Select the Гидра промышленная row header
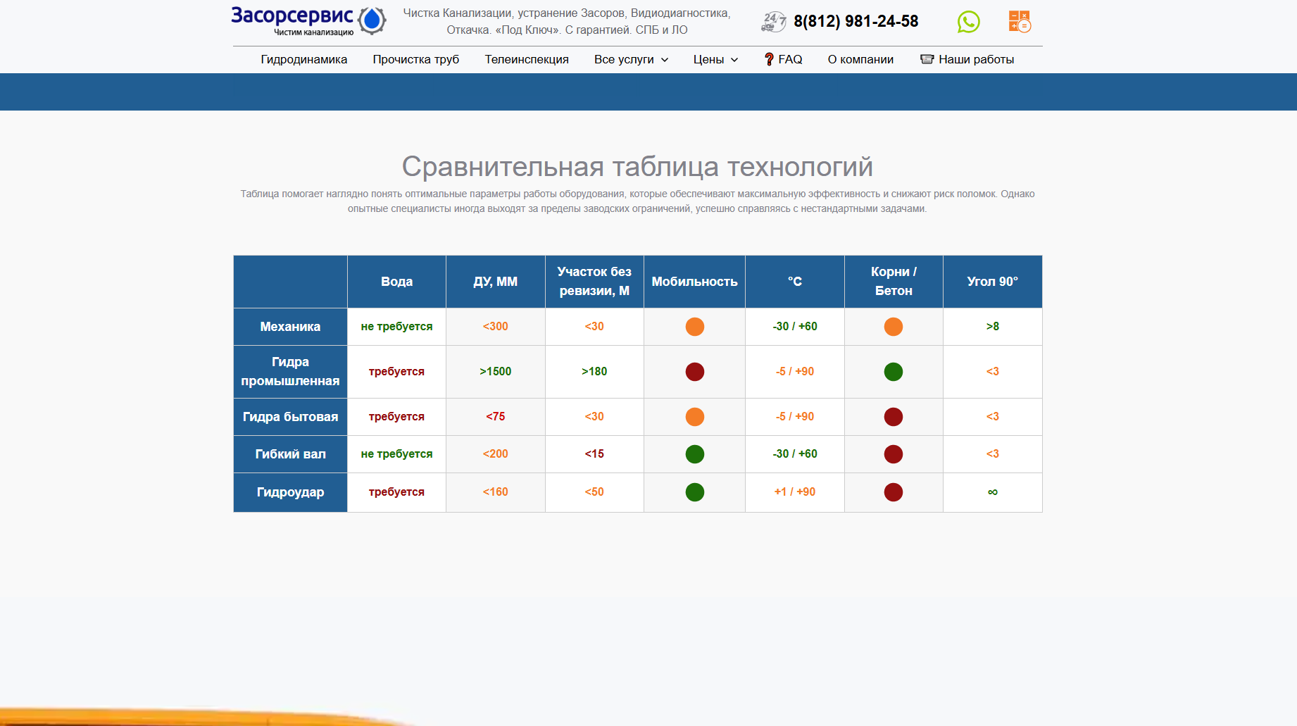The image size is (1297, 726). click(290, 372)
